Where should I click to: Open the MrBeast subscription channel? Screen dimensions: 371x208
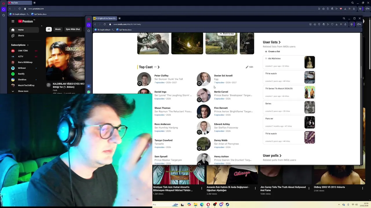tap(24, 68)
